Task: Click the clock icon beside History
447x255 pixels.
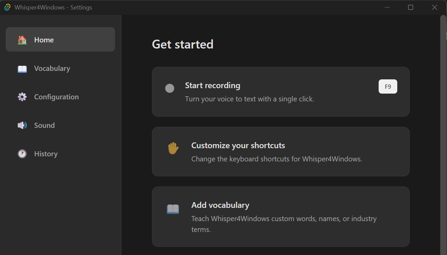Action: 22,154
